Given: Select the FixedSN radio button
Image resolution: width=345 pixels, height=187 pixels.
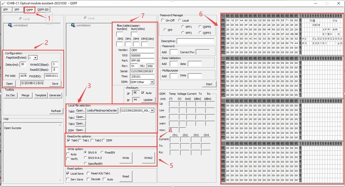Looking at the screenshot, I should pos(102,153).
